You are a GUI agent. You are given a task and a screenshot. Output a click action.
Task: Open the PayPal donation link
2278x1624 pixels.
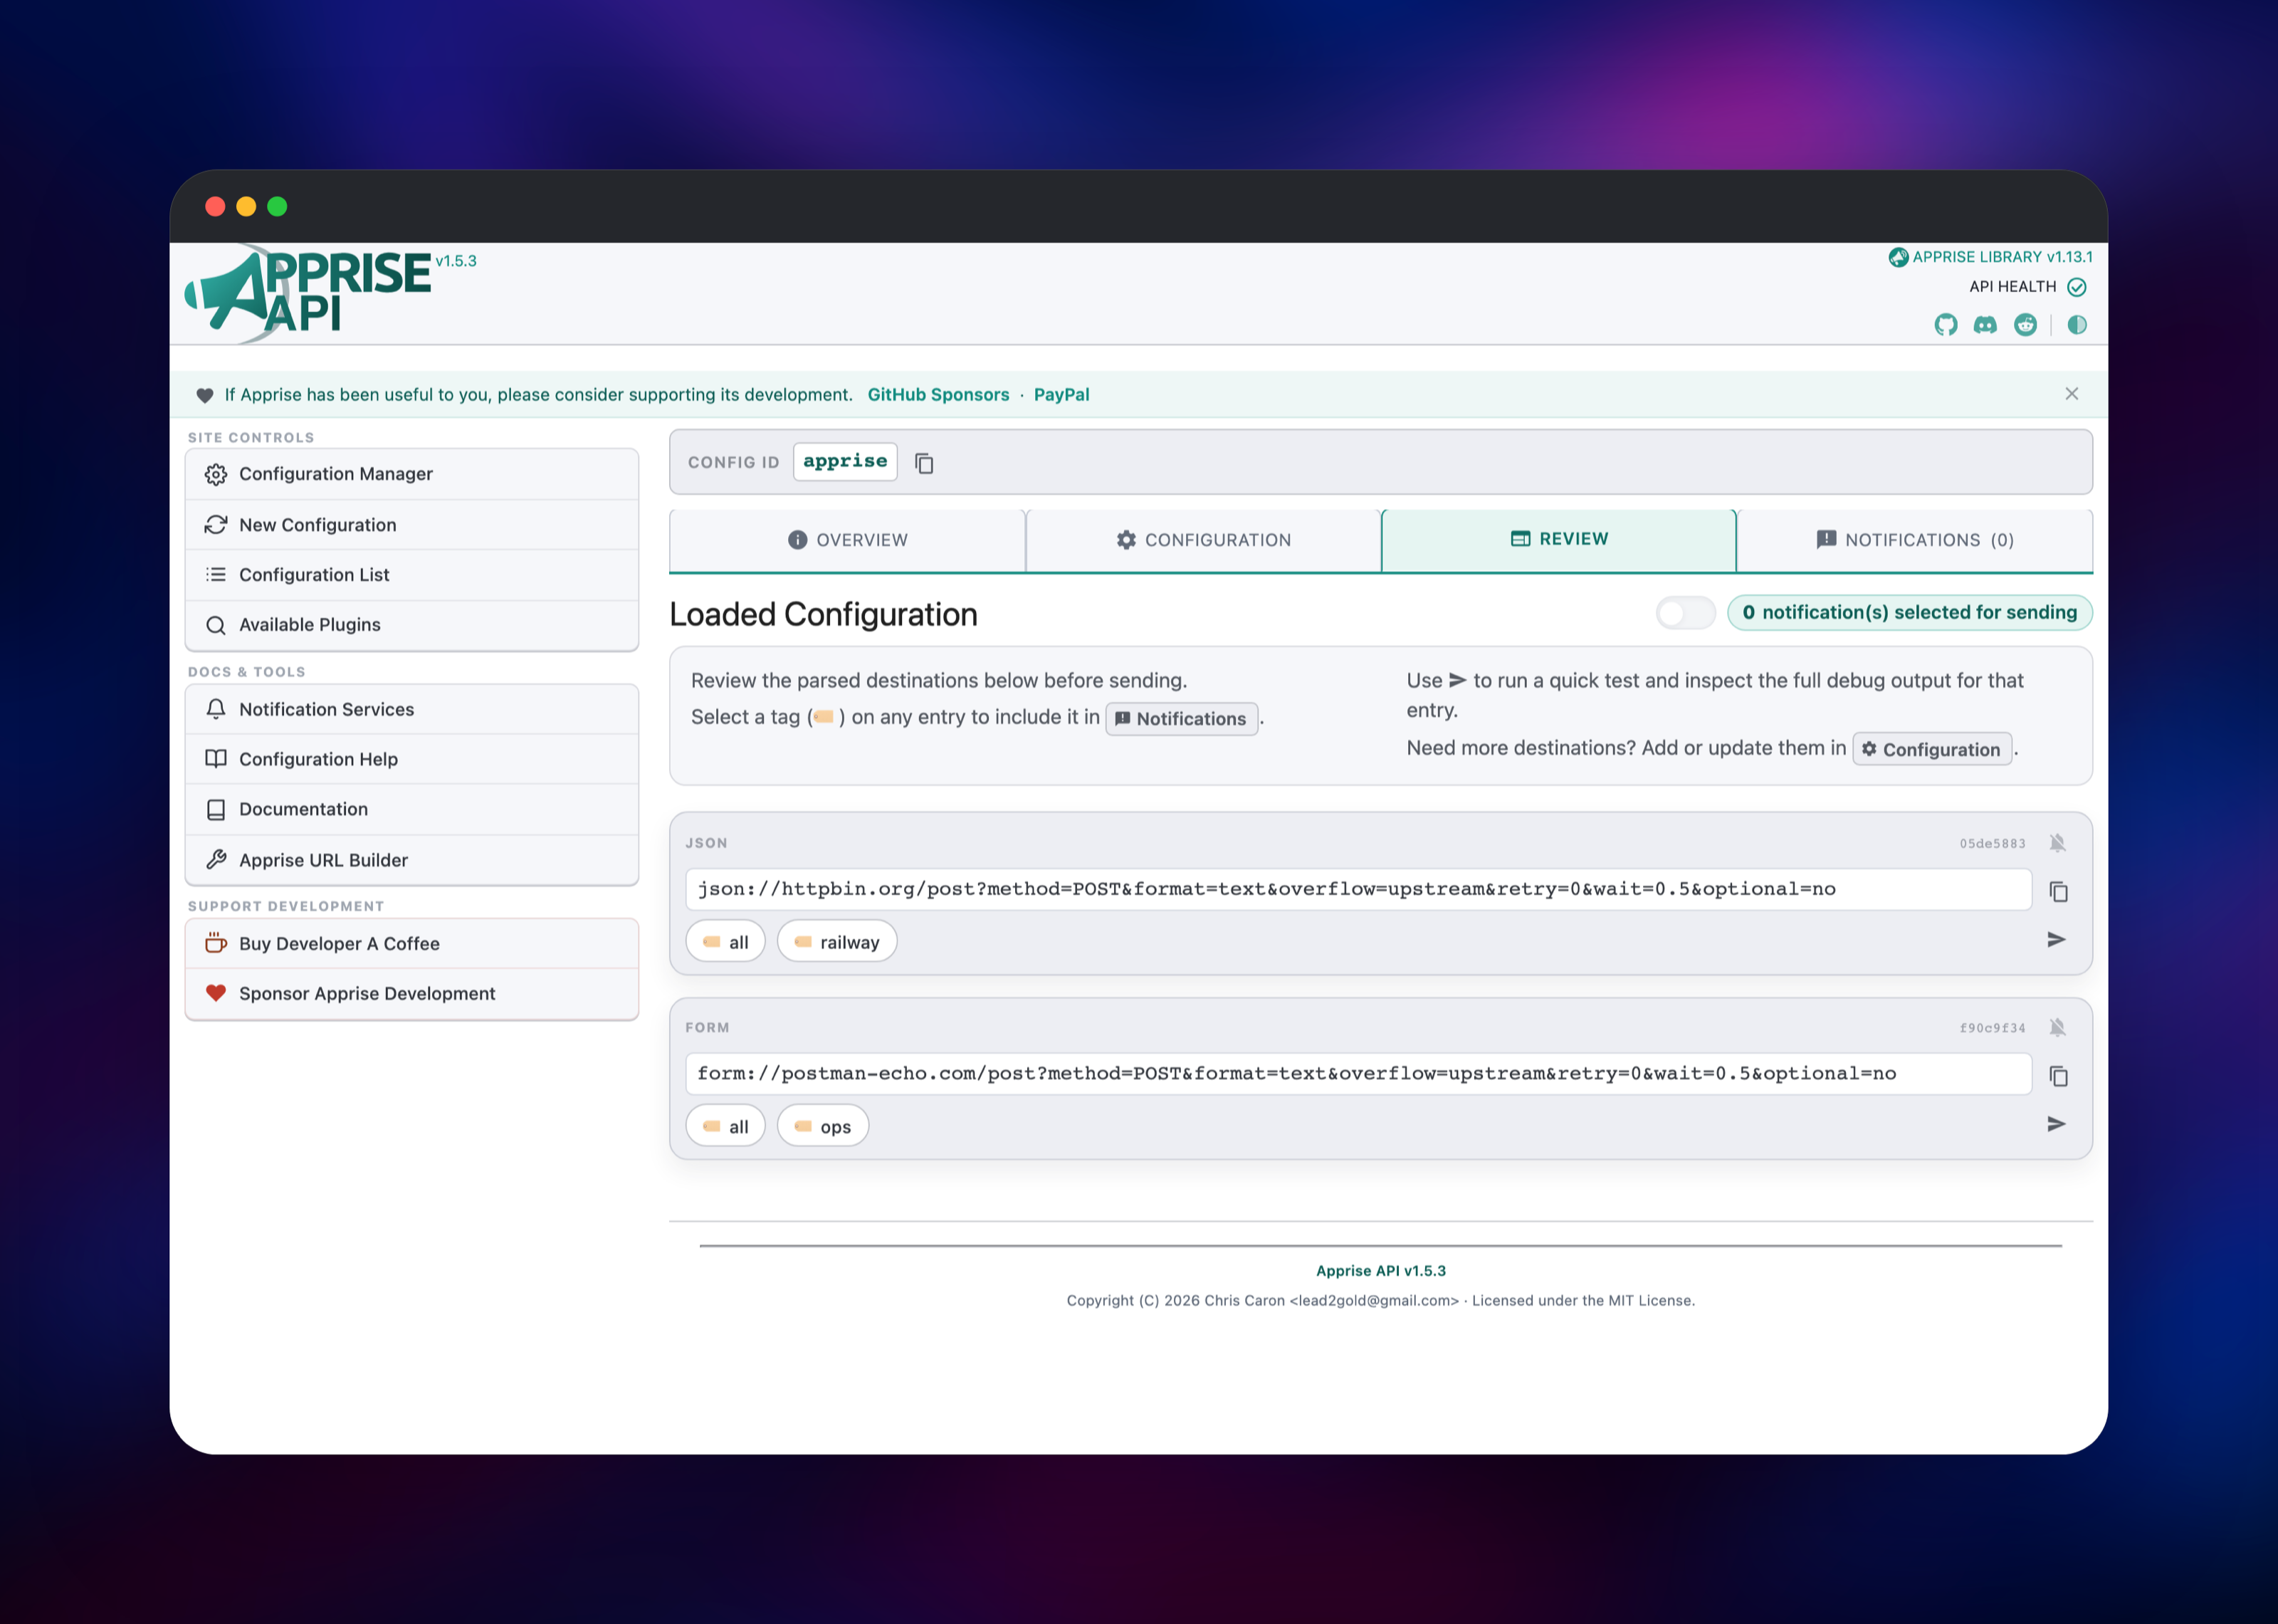pyautogui.click(x=1061, y=395)
